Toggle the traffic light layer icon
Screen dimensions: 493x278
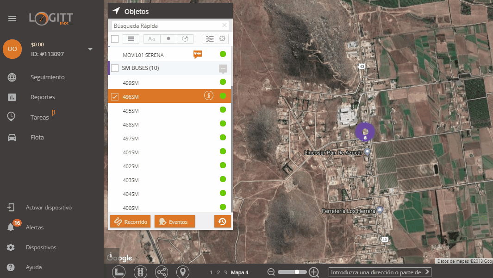click(140, 272)
